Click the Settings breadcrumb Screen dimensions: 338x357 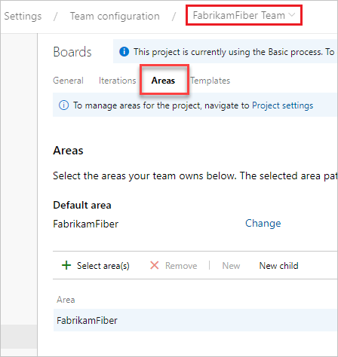23,16
